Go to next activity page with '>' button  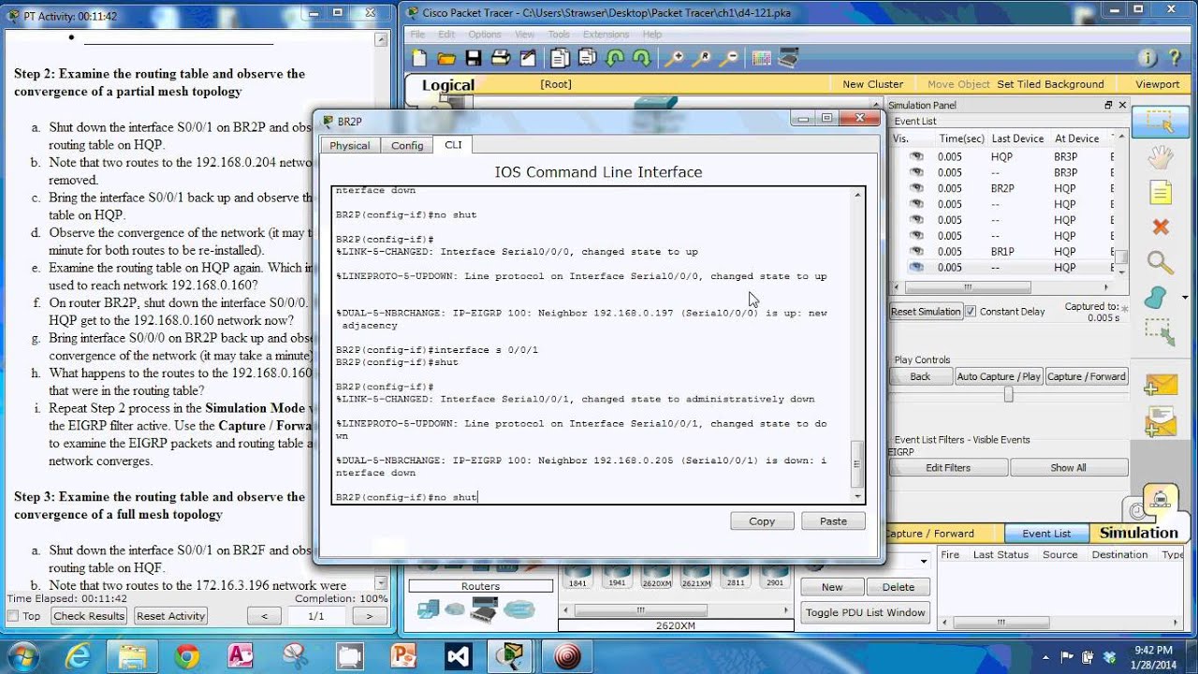(369, 616)
